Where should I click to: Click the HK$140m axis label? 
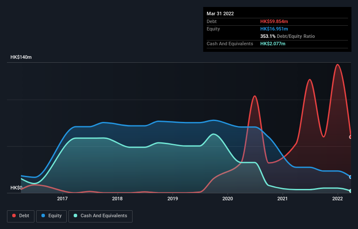(x=21, y=57)
